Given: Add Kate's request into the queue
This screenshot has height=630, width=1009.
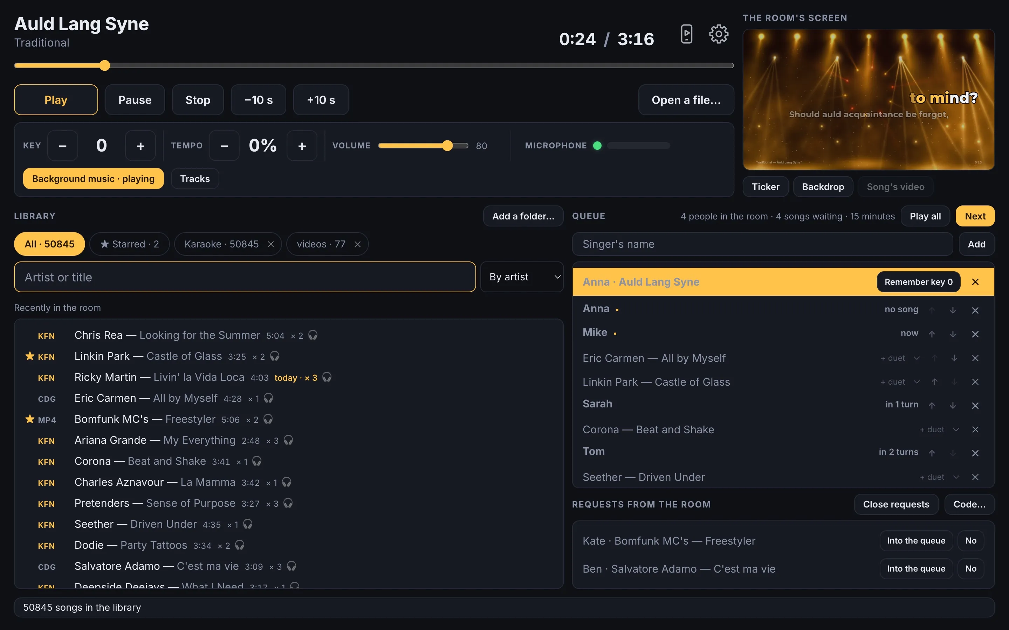Looking at the screenshot, I should [916, 541].
